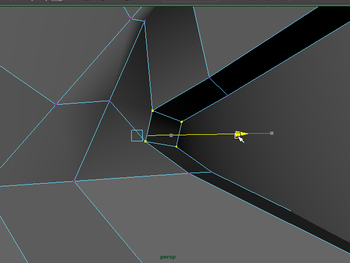Click the manipulator's center square handle under the cursor
The image size is (350, 263).
click(x=237, y=135)
